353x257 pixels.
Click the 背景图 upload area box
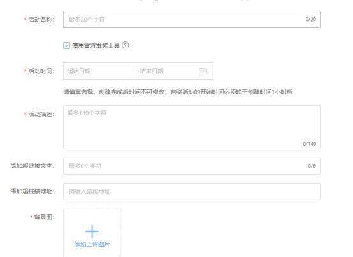coord(92,233)
